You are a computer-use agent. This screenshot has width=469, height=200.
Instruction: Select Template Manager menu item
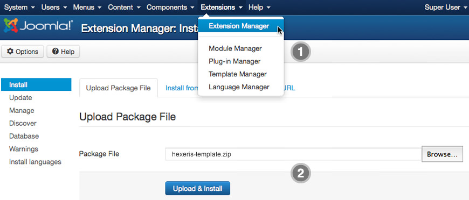tap(238, 74)
